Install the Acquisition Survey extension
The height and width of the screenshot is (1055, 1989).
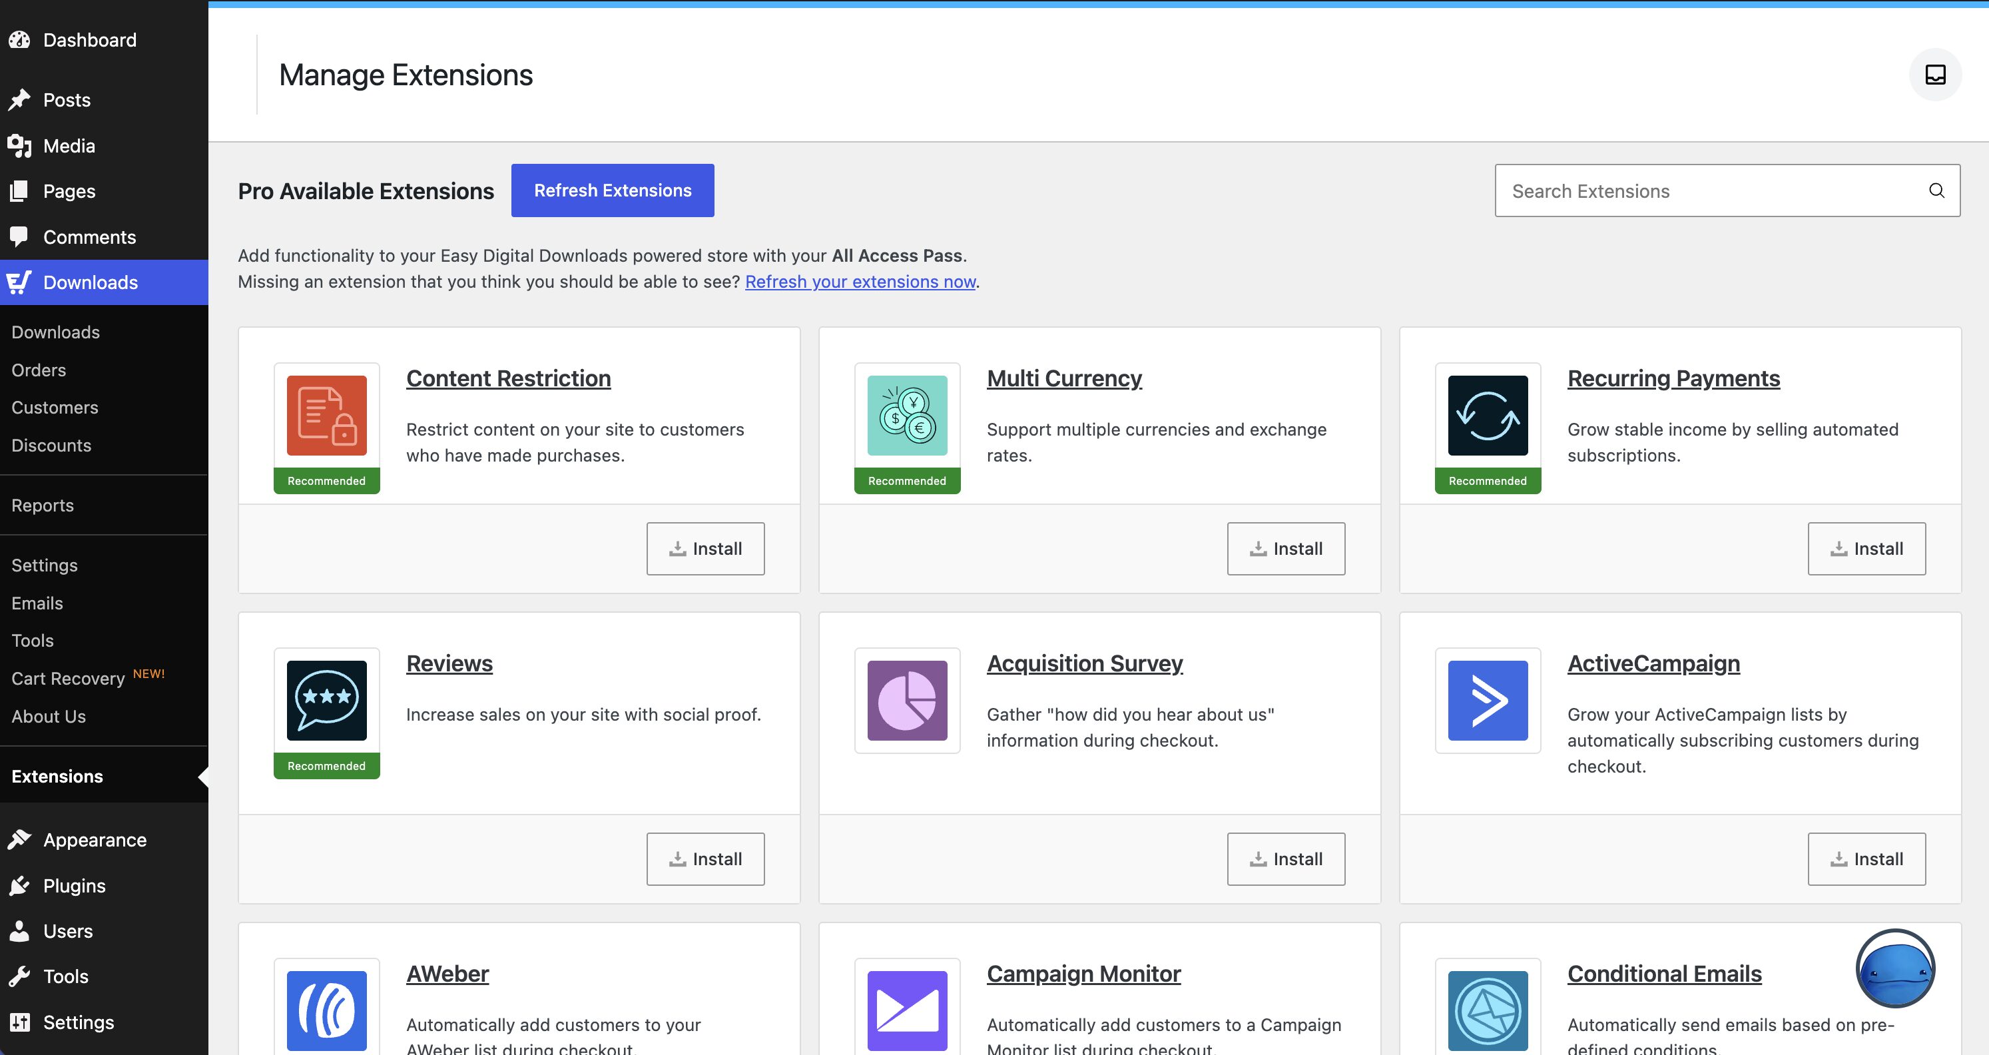tap(1286, 859)
